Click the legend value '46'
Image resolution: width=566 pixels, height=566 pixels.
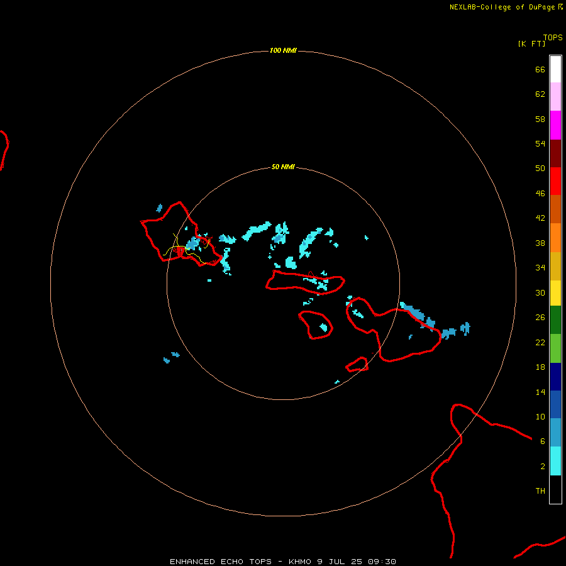(540, 193)
